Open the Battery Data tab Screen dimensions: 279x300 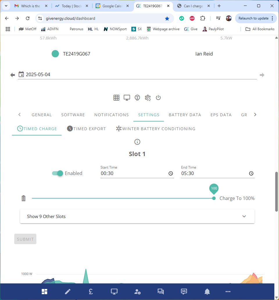(x=185, y=115)
